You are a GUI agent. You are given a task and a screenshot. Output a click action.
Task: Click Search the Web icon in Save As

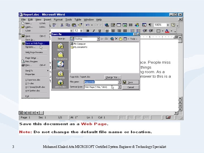[x=112, y=39]
